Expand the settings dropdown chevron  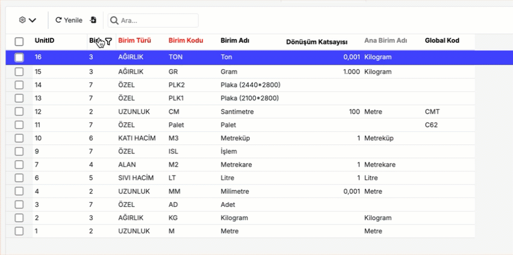[33, 20]
